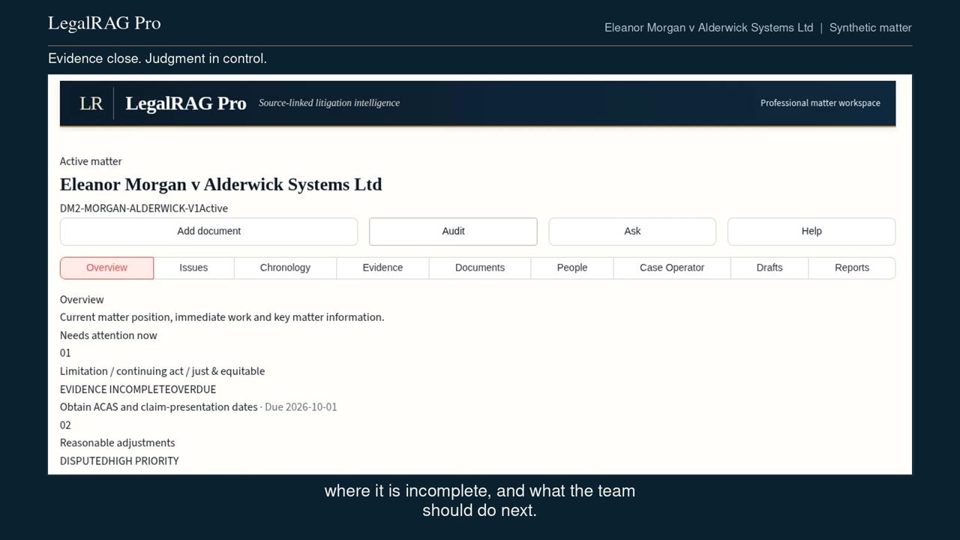Viewport: 960px width, 540px height.
Task: Run the Audit action
Action: tap(453, 231)
